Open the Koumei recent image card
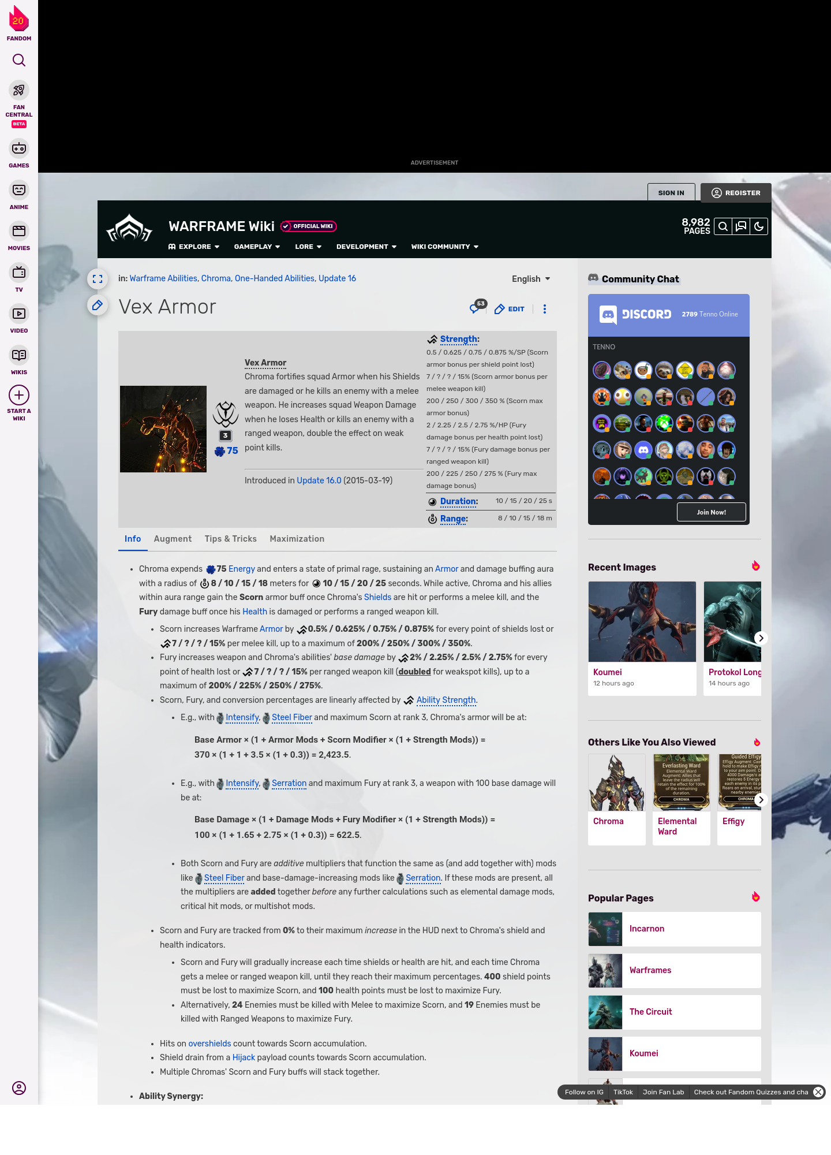The width and height of the screenshot is (831, 1155). (x=642, y=638)
